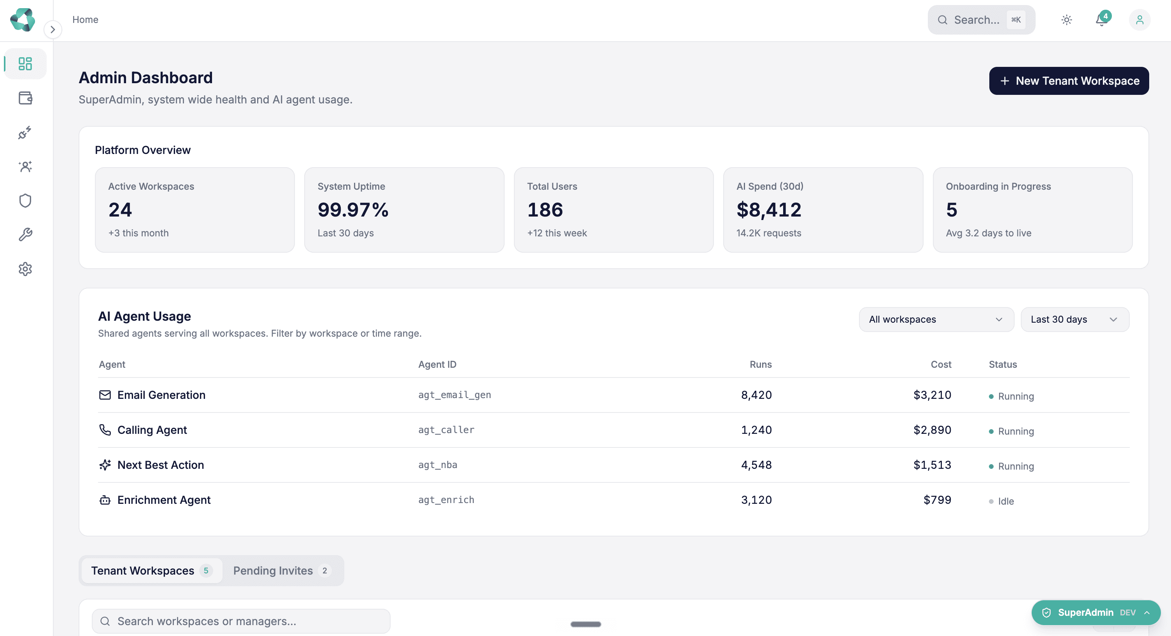Image resolution: width=1171 pixels, height=636 pixels.
Task: Open the All workspaces dropdown
Action: (936, 320)
